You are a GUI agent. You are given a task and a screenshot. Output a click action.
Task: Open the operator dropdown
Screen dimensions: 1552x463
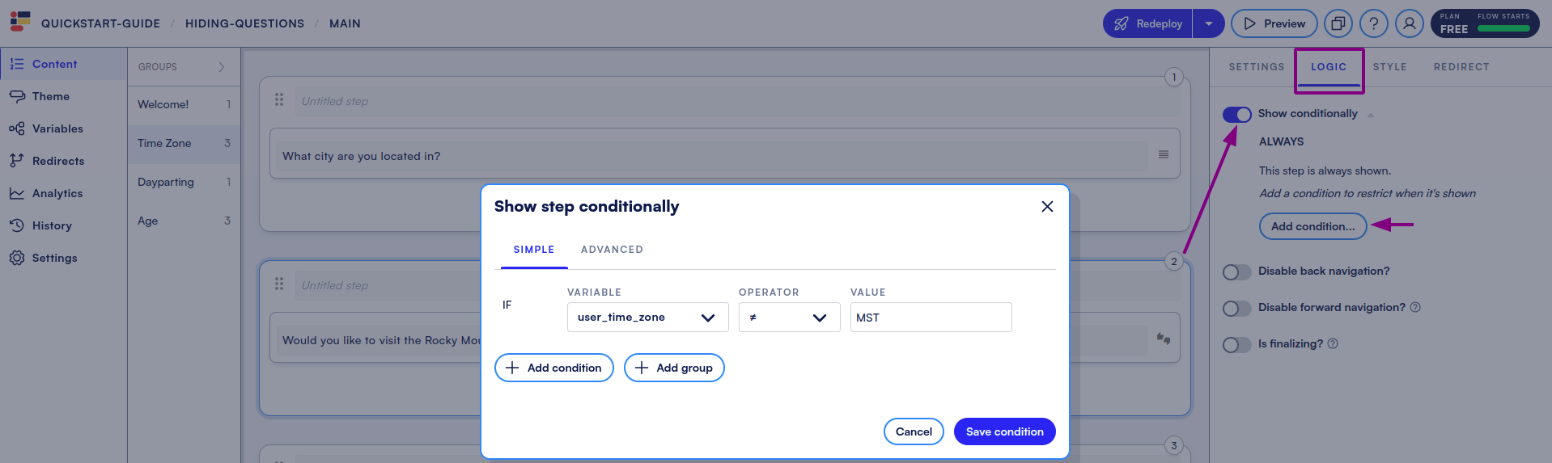tap(789, 318)
